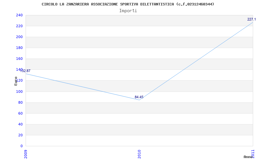Click the 80 y-axis tick label
Viewport: 256px width, 160px height.
pyautogui.click(x=20, y=102)
